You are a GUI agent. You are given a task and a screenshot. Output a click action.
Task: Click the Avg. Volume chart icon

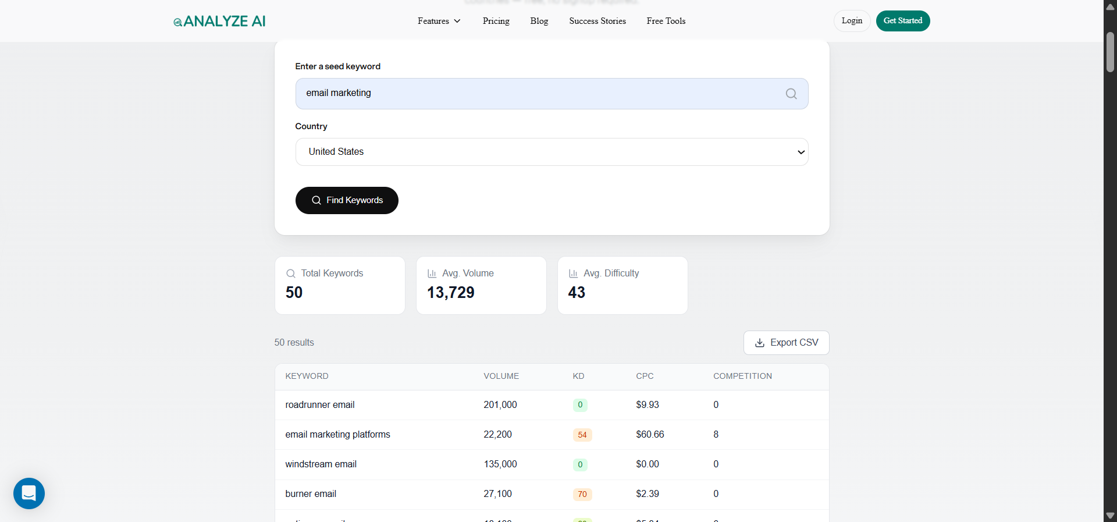pyautogui.click(x=432, y=274)
